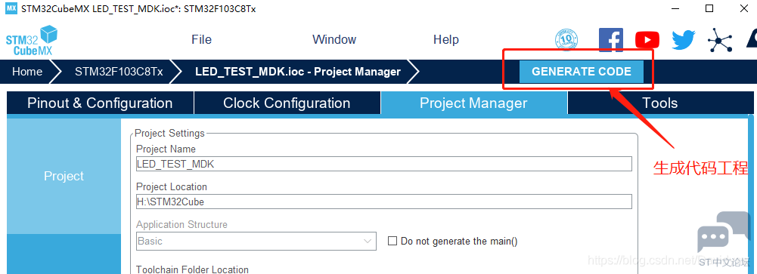
Task: Open the Facebook icon link
Action: click(611, 40)
